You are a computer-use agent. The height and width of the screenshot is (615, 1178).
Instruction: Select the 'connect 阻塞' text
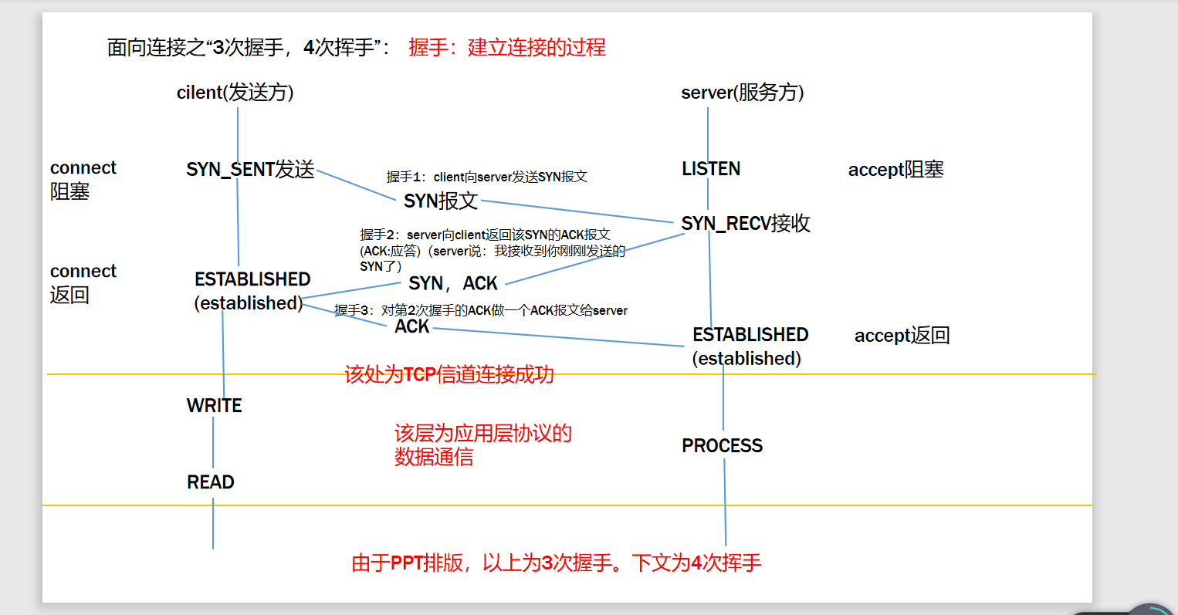[83, 179]
